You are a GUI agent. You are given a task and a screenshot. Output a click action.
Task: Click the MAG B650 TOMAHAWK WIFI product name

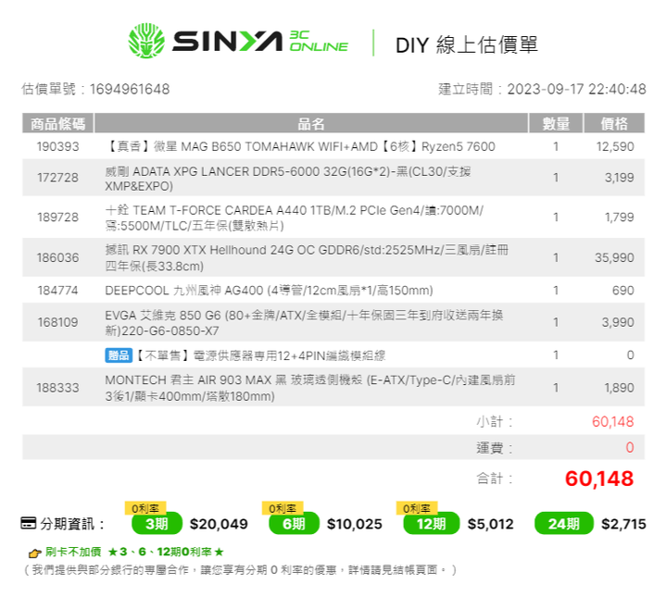tap(300, 146)
